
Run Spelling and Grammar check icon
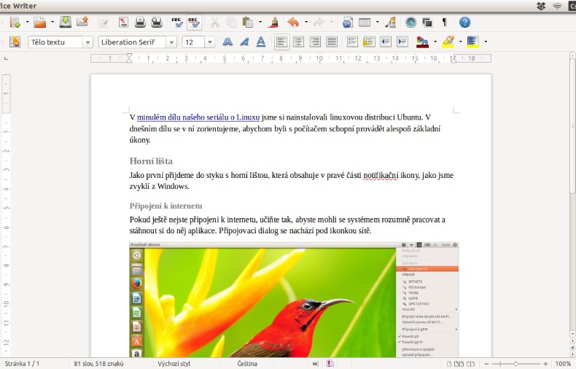(177, 23)
